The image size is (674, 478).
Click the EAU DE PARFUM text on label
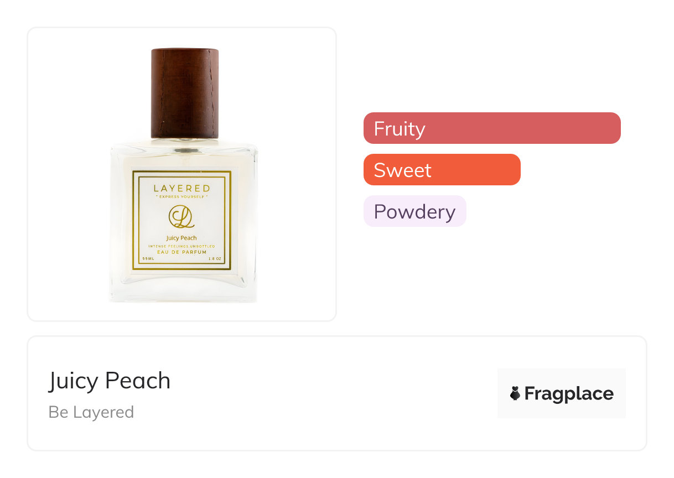click(x=182, y=251)
